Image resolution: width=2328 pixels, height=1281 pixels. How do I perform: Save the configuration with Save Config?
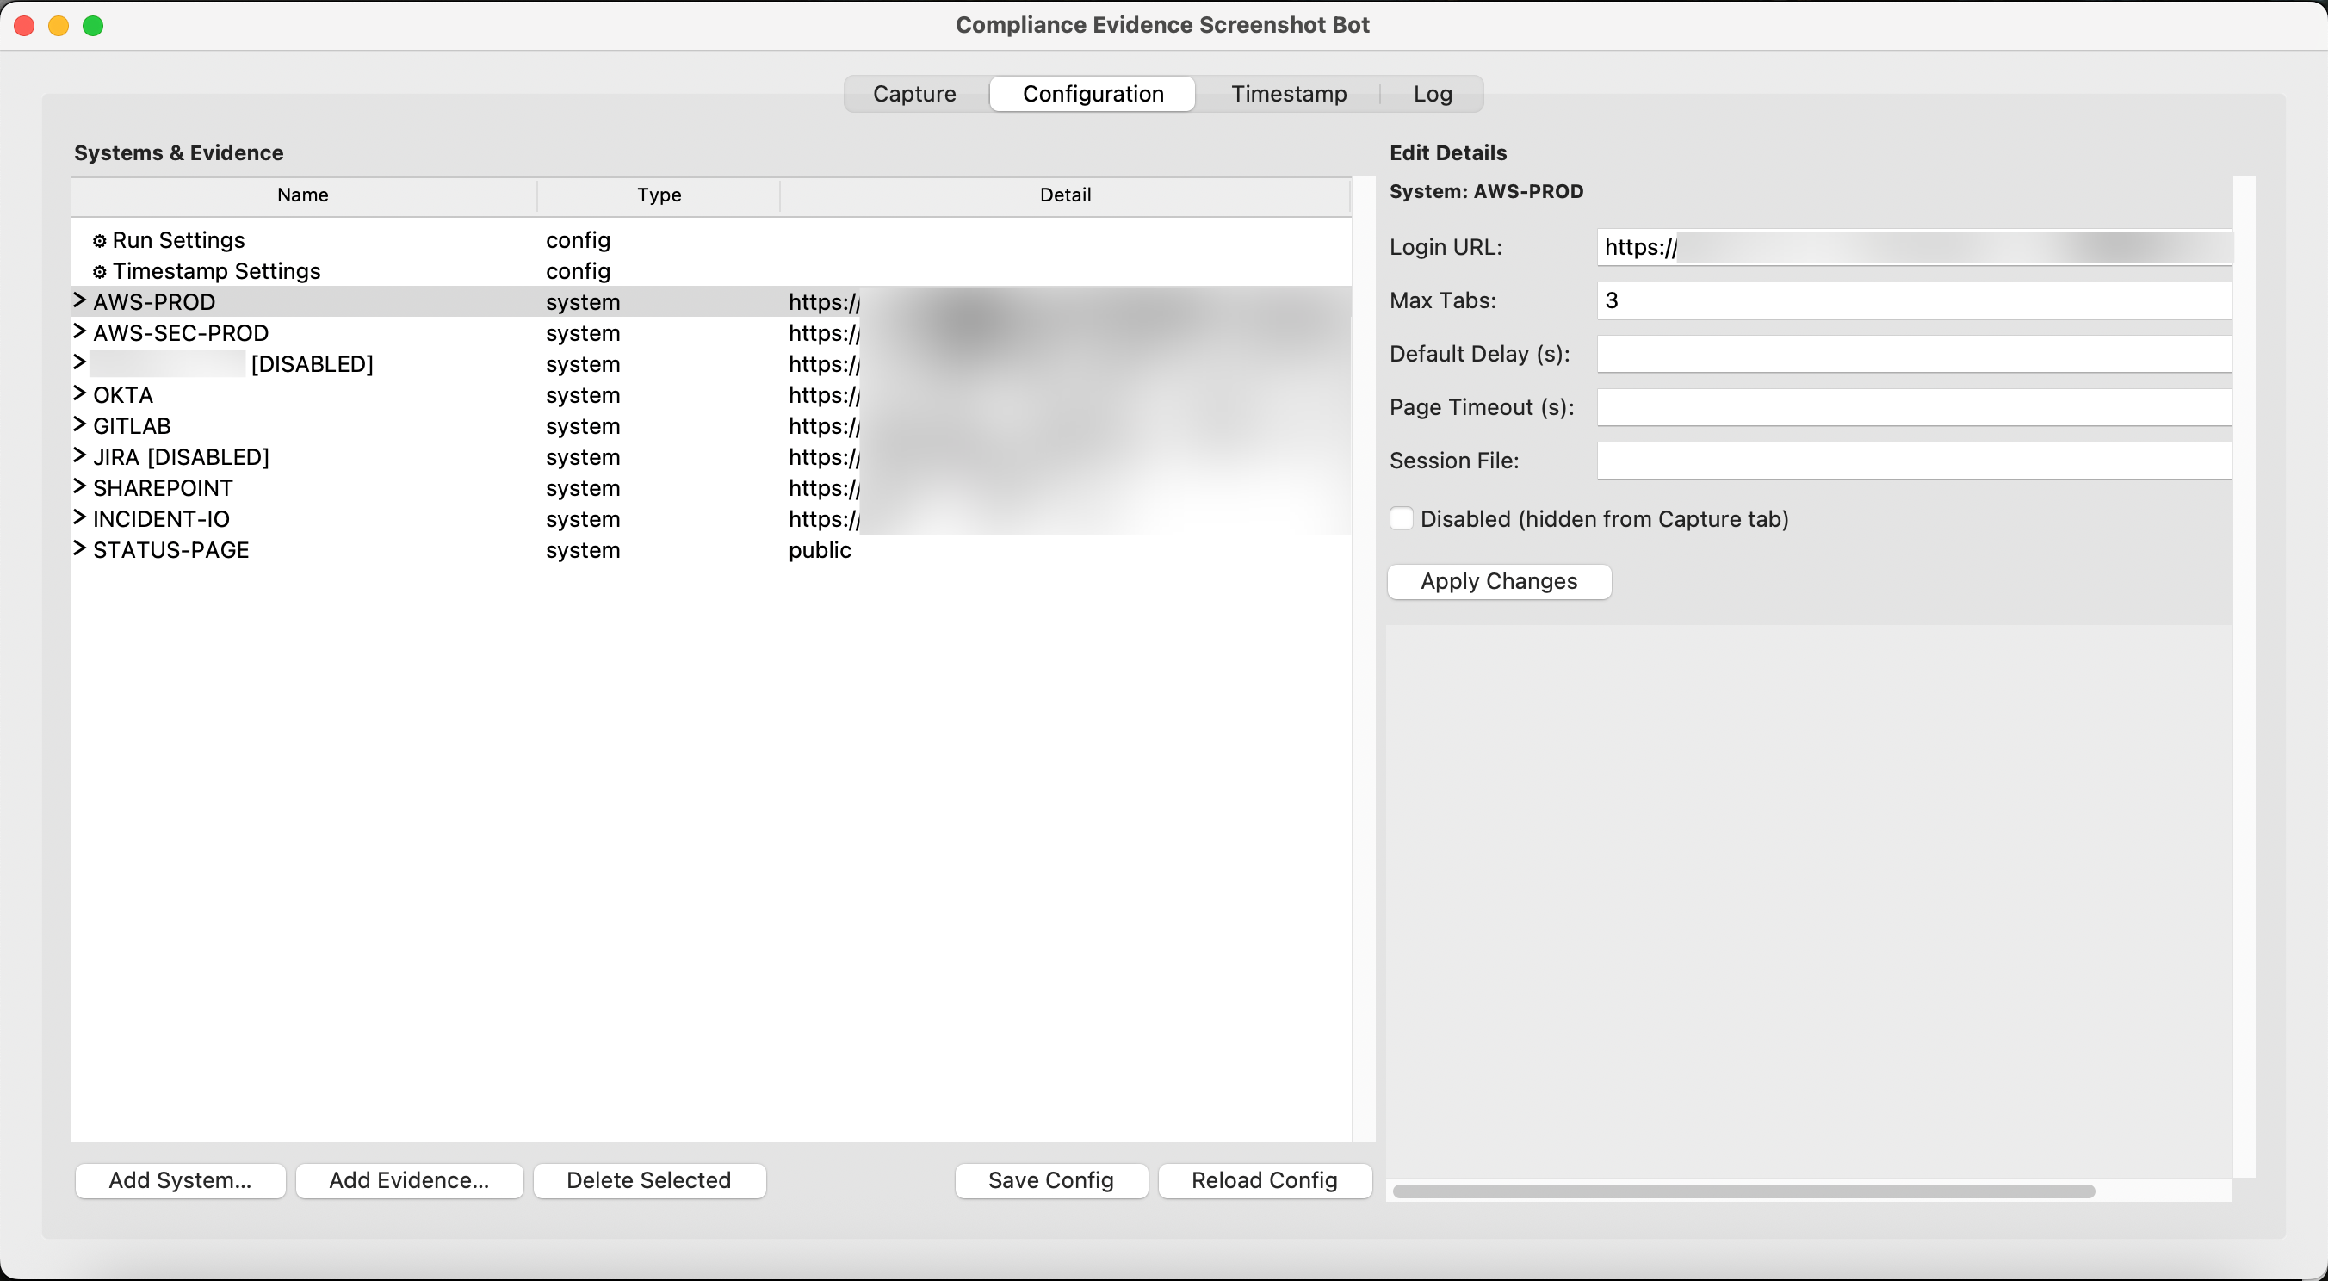click(x=1050, y=1179)
